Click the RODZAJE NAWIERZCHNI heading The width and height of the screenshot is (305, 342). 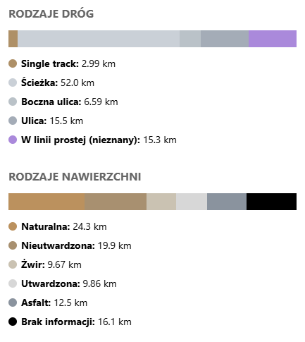(75, 177)
